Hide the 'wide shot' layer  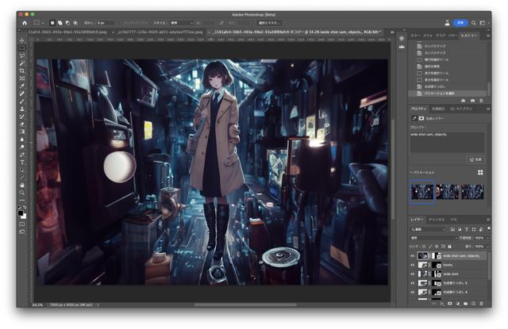click(x=413, y=274)
